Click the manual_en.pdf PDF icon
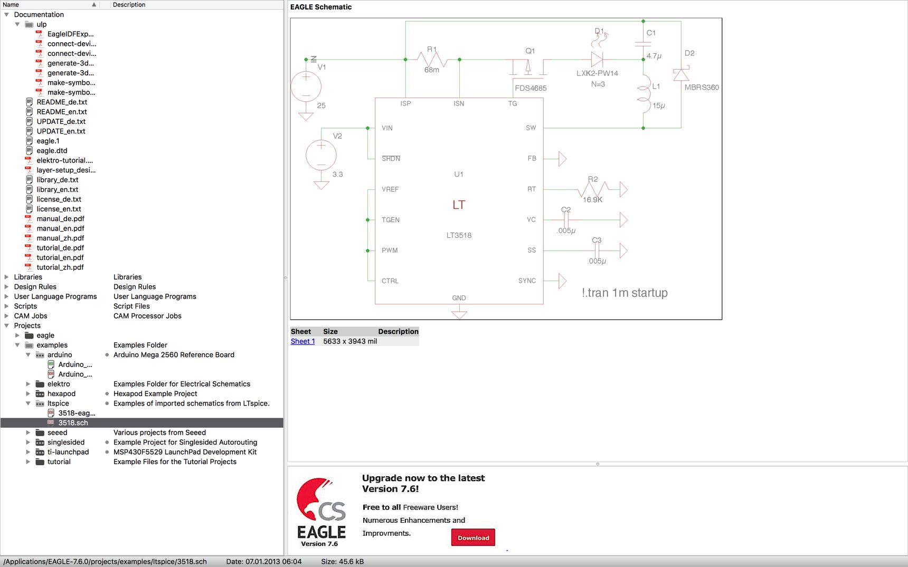The height and width of the screenshot is (567, 908). click(29, 228)
